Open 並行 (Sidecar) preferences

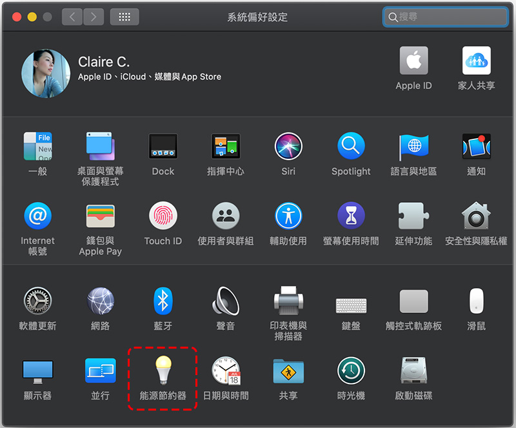(101, 371)
